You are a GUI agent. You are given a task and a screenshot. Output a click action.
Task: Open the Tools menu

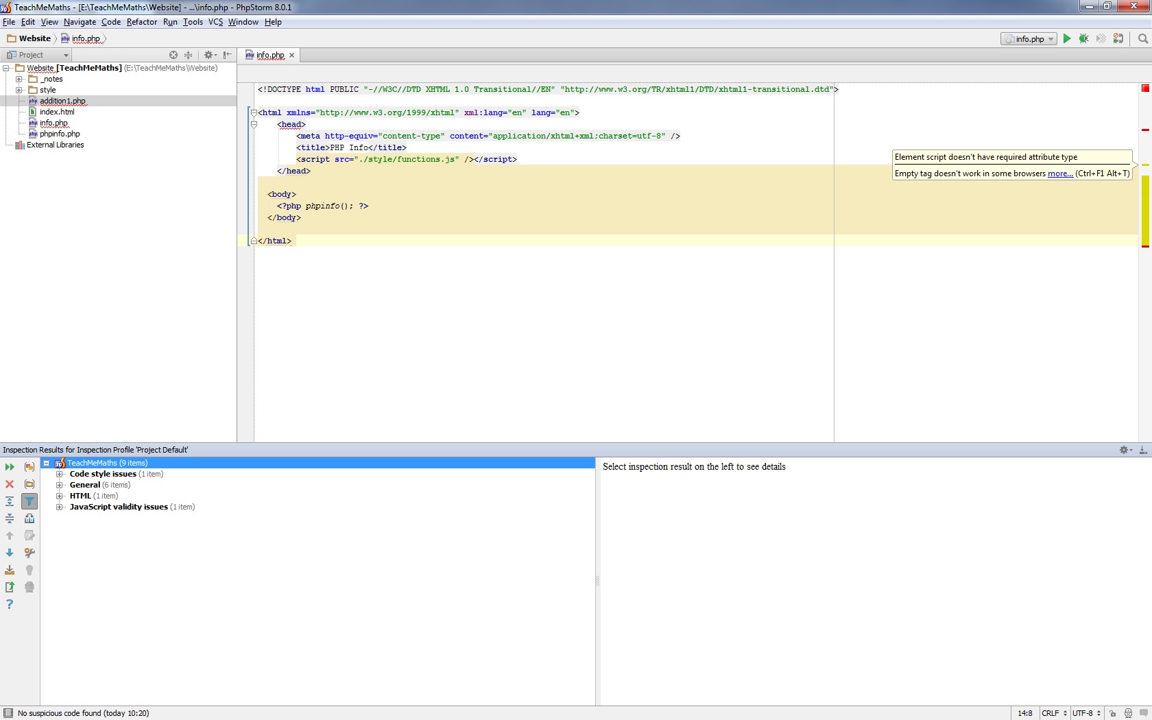[x=193, y=22]
